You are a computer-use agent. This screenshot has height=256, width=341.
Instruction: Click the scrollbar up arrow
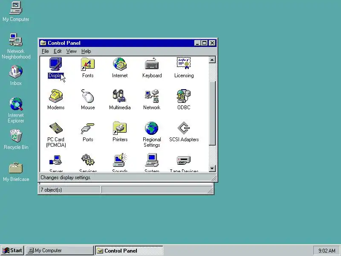212,60
